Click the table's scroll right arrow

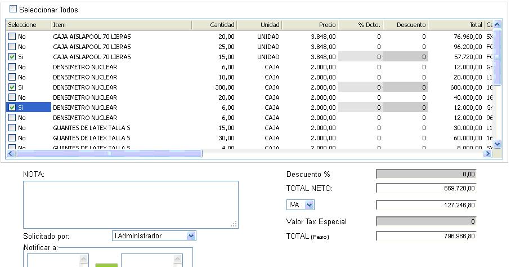pos(487,154)
